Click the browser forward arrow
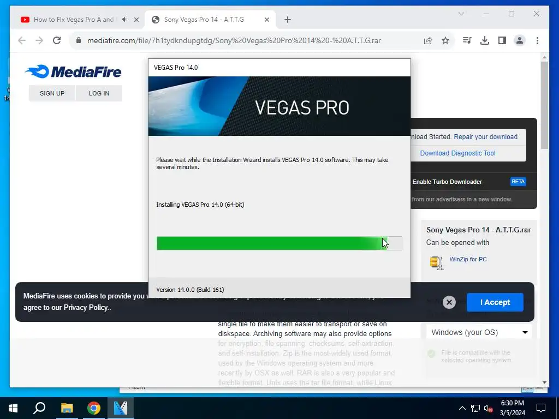This screenshot has width=559, height=419. [39, 40]
